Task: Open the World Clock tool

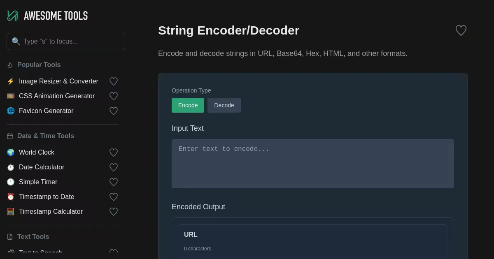Action: [37, 153]
